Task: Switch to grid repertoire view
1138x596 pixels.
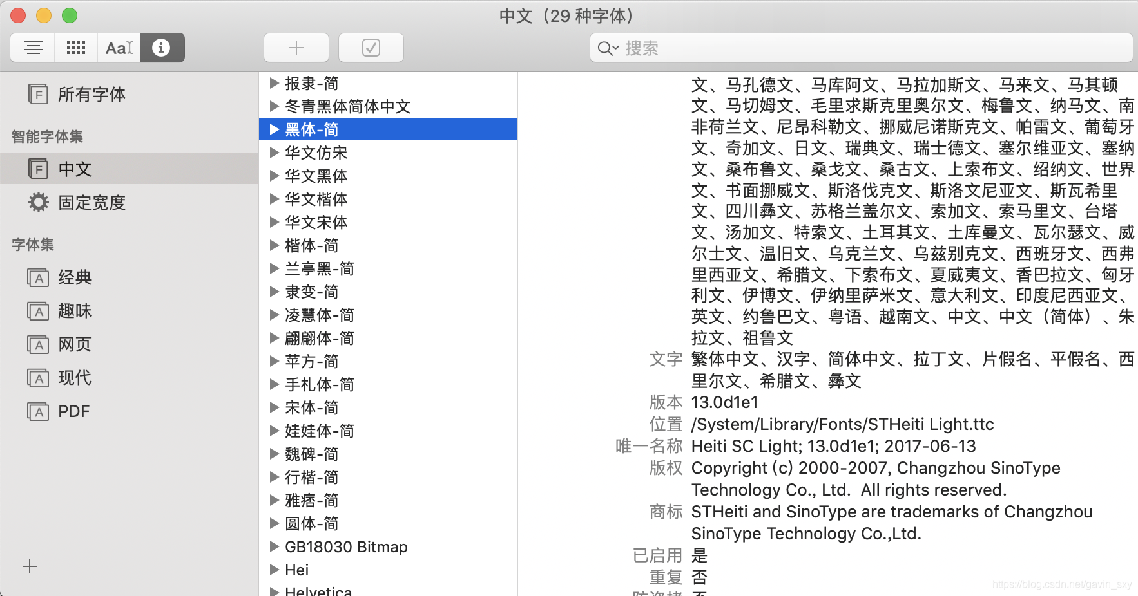Action: [x=76, y=48]
